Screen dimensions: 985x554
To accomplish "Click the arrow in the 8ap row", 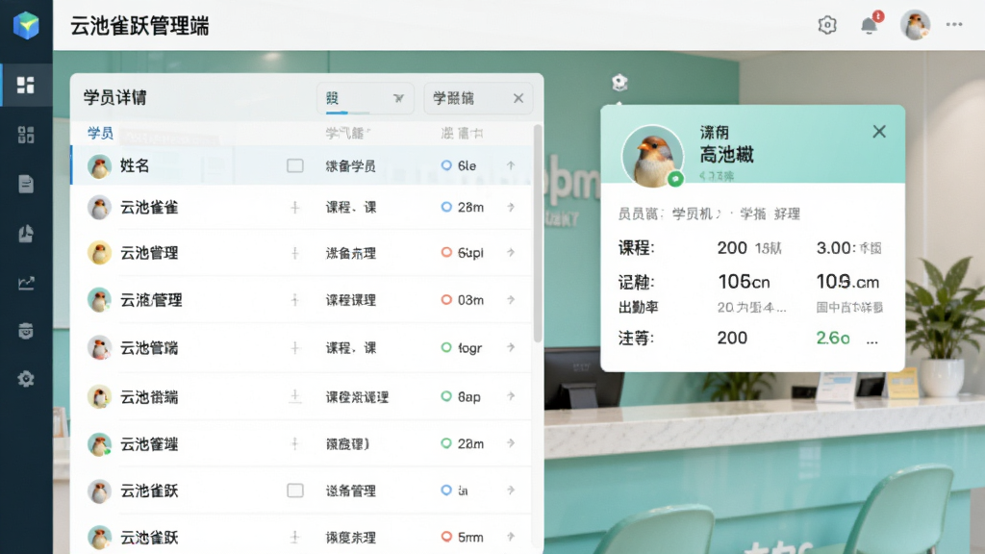I will (511, 396).
